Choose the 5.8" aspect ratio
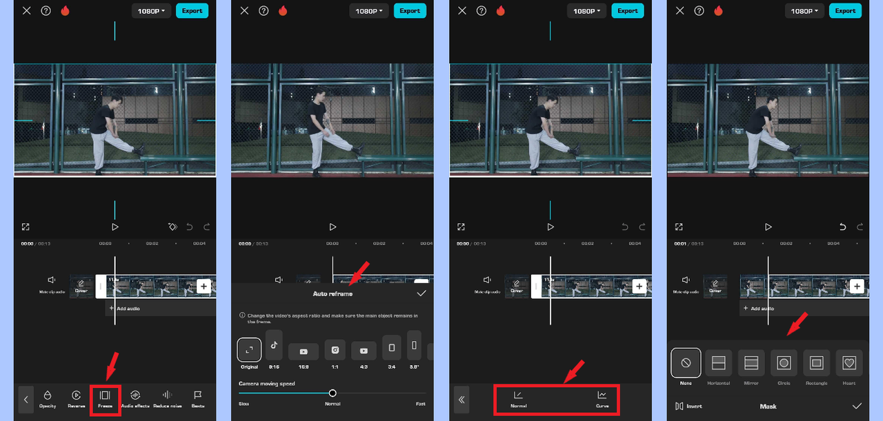The height and width of the screenshot is (421, 883). pos(414,350)
